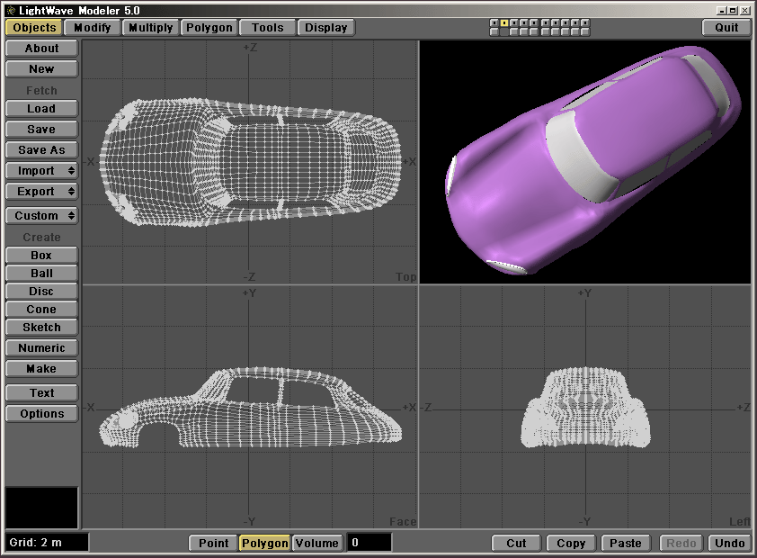Click the Save As button
The image size is (757, 558).
41,150
